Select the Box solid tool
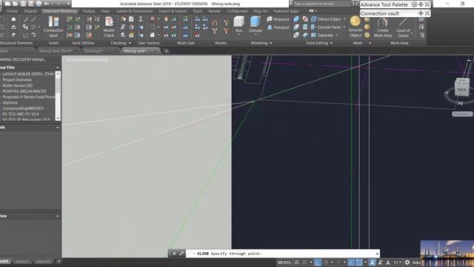This screenshot has width=474, height=267. click(238, 24)
